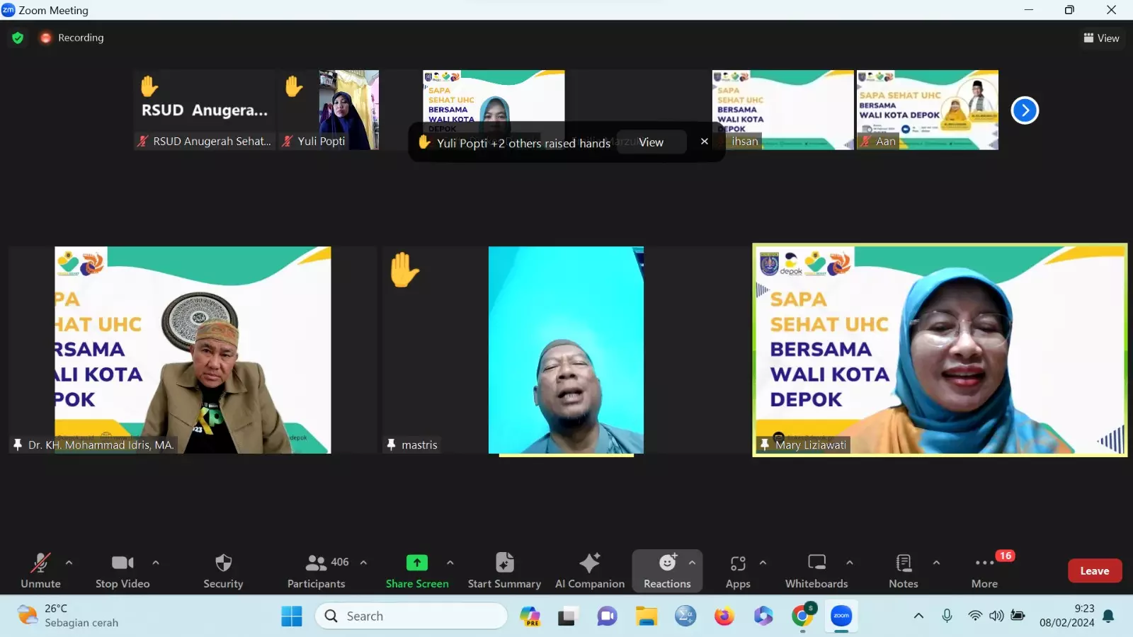Click pin icon next to mastris name
1133x637 pixels.
coord(391,444)
